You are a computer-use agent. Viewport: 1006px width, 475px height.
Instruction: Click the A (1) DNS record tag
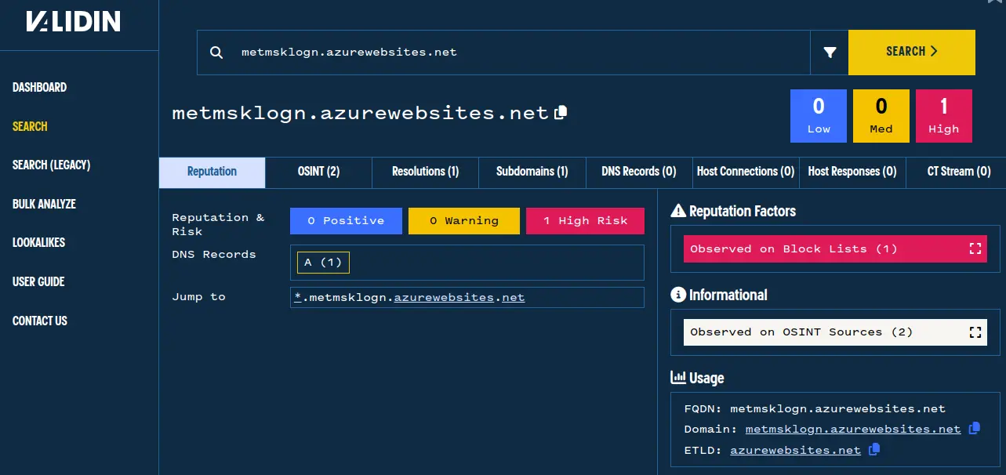click(323, 263)
